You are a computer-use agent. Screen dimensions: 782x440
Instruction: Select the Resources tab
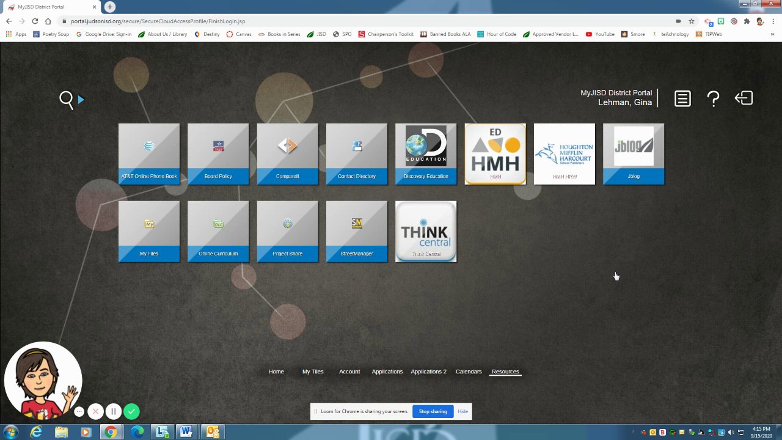(x=505, y=372)
